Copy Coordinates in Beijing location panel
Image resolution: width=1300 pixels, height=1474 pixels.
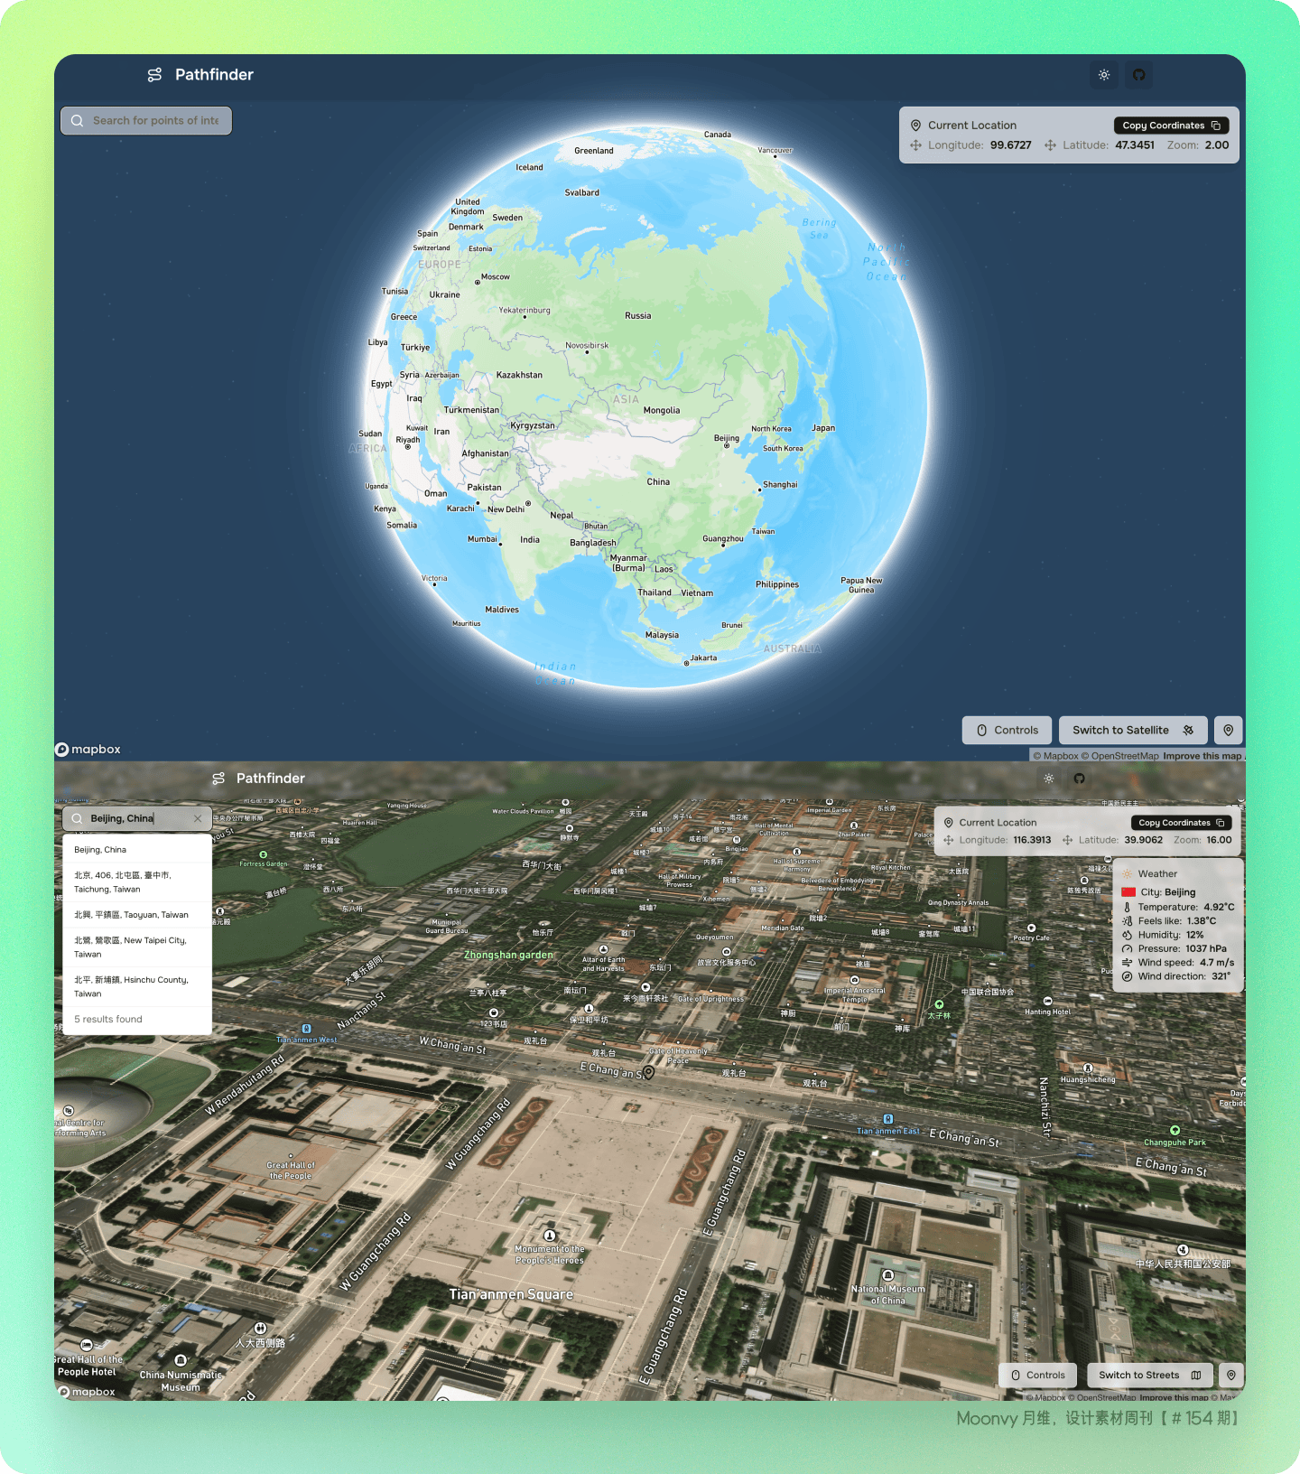coord(1181,823)
